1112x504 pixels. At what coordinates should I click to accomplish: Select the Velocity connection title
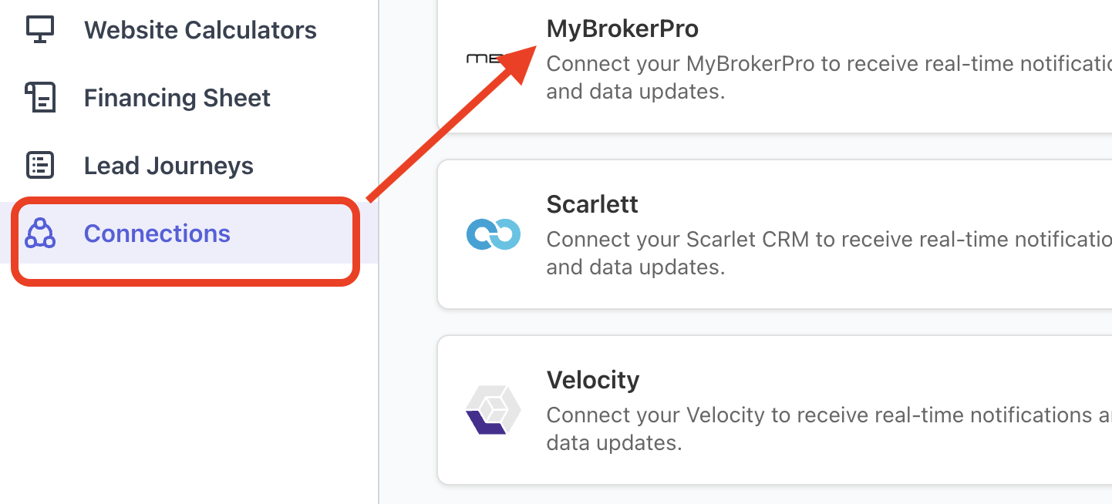tap(592, 380)
